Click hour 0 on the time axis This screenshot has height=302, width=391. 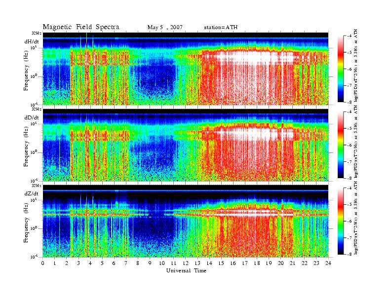pyautogui.click(x=43, y=263)
